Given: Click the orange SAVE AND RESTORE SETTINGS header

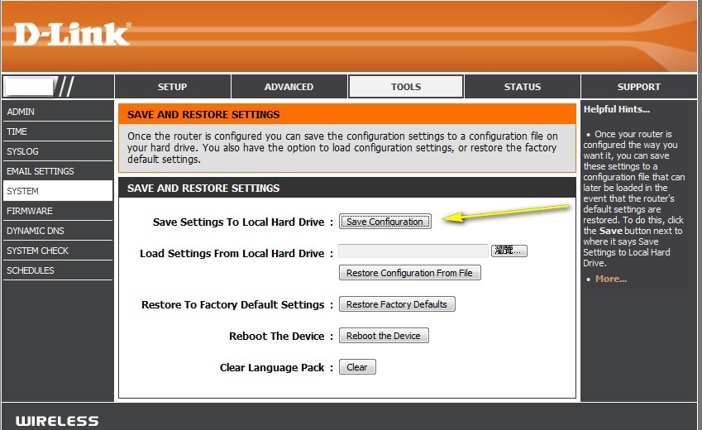Looking at the screenshot, I should pos(347,114).
